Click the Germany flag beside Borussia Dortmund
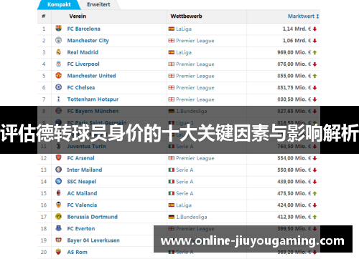Viewport: 359px width, 259px height. pos(172,217)
